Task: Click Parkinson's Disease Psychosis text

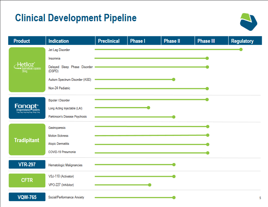Action: [68, 116]
